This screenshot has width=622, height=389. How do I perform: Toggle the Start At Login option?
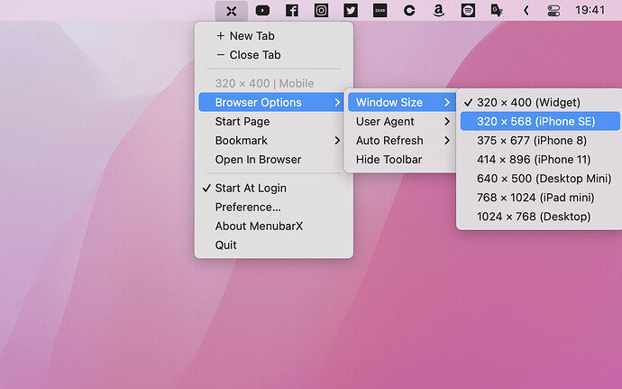click(x=251, y=188)
